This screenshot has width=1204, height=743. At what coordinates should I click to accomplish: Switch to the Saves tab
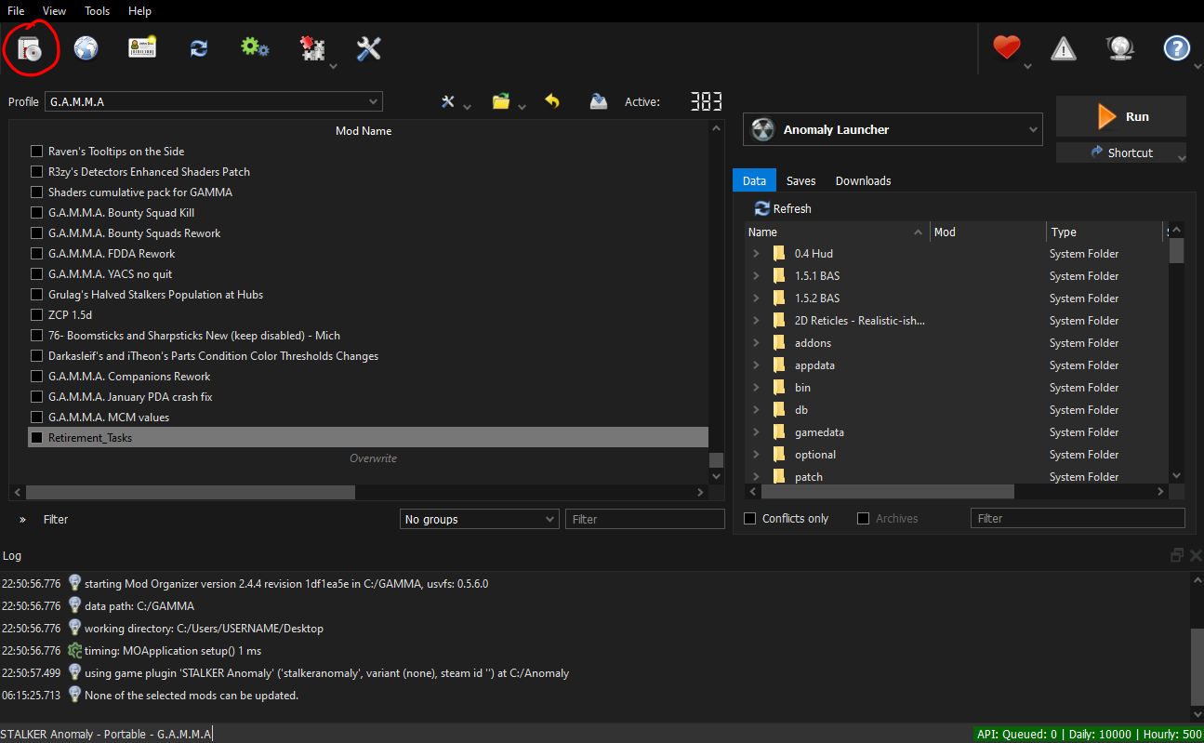point(800,179)
